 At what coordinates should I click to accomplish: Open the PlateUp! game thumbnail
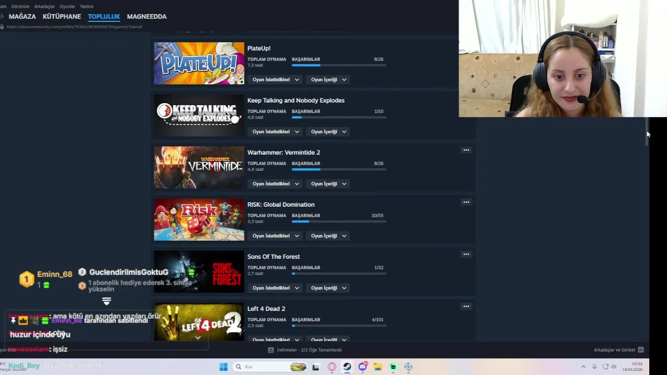[x=199, y=64]
